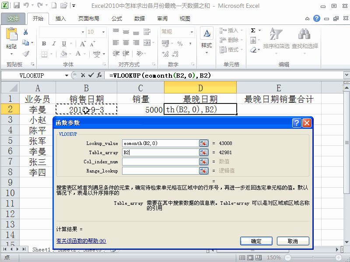Click the Col_index_num range selector icon
This screenshot has width=350, height=262.
point(203,162)
